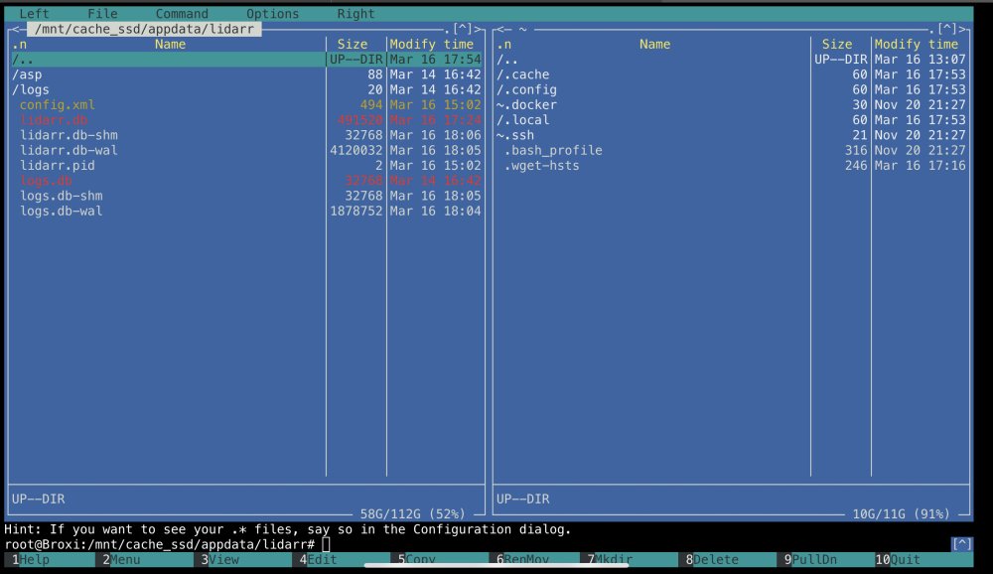
Task: Open the Options menu
Action: click(x=272, y=14)
